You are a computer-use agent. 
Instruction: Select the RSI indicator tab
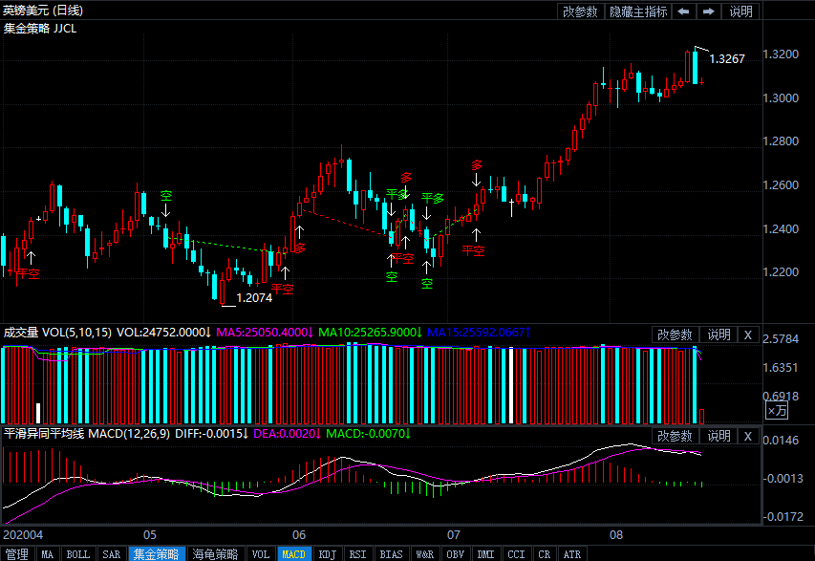[357, 554]
